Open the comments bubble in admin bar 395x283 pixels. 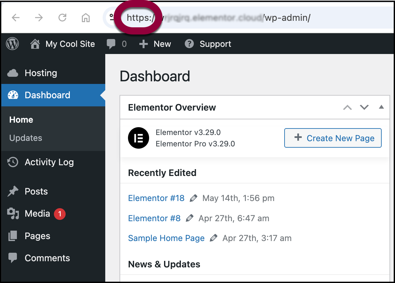click(111, 44)
